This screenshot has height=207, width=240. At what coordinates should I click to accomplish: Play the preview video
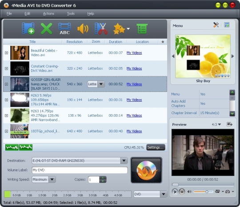175,191
